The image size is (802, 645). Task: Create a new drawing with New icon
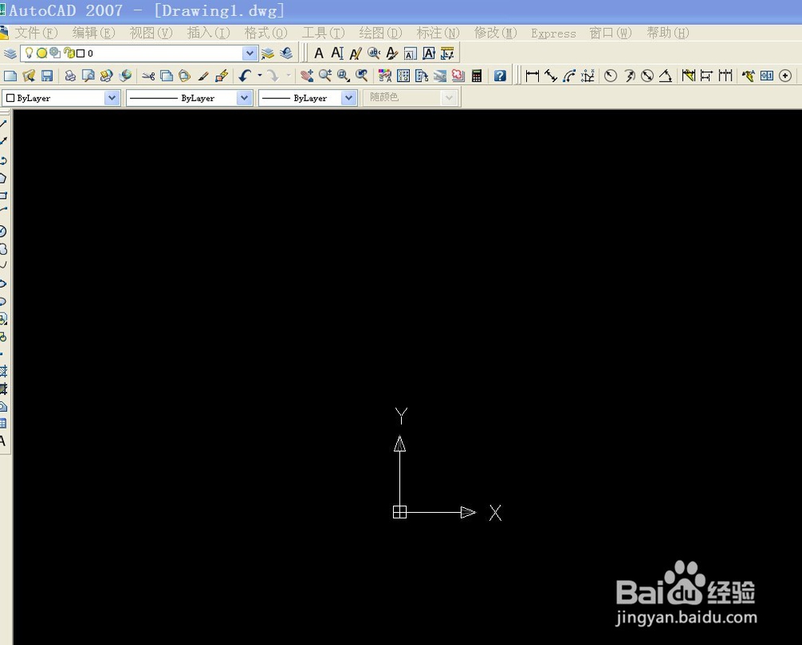tap(10, 76)
